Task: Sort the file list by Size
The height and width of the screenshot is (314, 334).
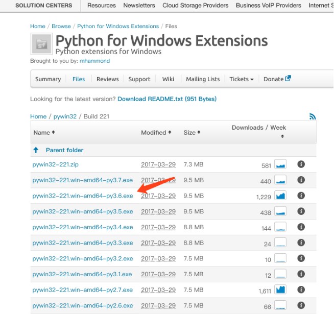Action: click(x=192, y=133)
